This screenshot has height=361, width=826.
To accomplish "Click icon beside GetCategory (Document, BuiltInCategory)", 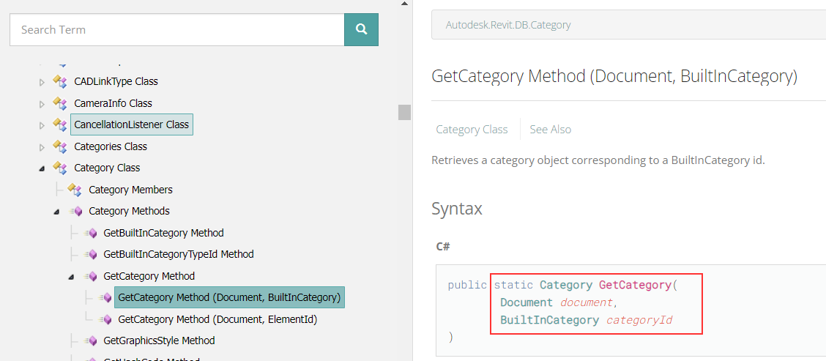I will (105, 298).
